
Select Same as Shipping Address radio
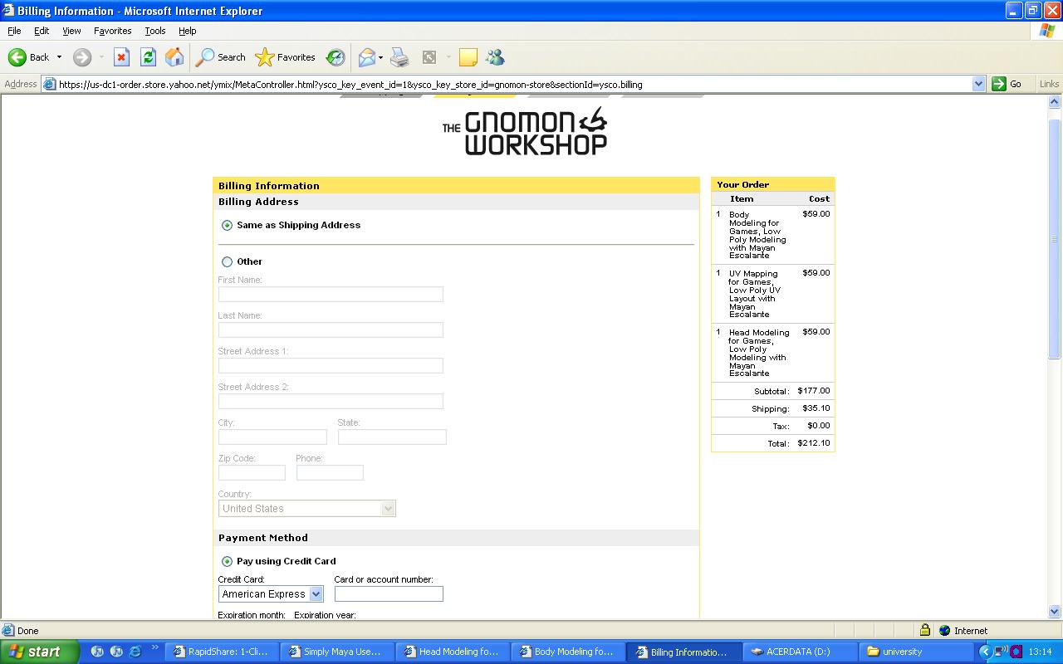pos(227,225)
